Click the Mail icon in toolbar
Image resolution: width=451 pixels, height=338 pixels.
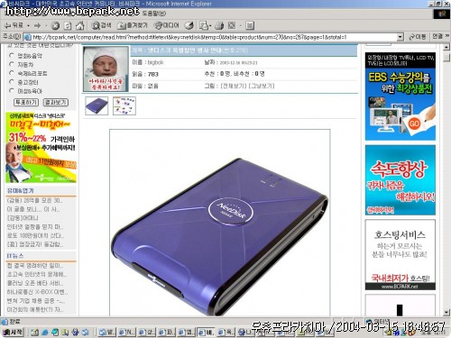coord(204,26)
